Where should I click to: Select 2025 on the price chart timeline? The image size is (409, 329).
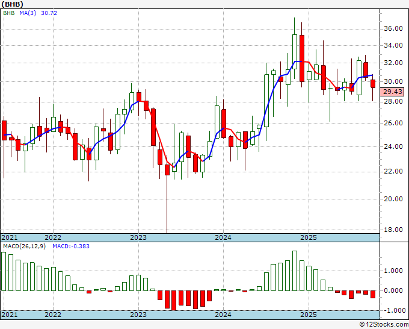pos(309,237)
